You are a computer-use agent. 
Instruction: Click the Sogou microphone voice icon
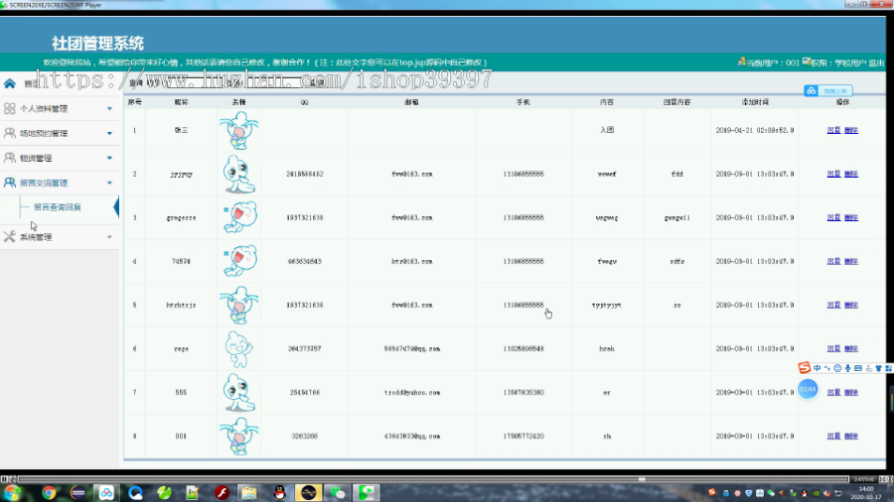click(x=848, y=368)
